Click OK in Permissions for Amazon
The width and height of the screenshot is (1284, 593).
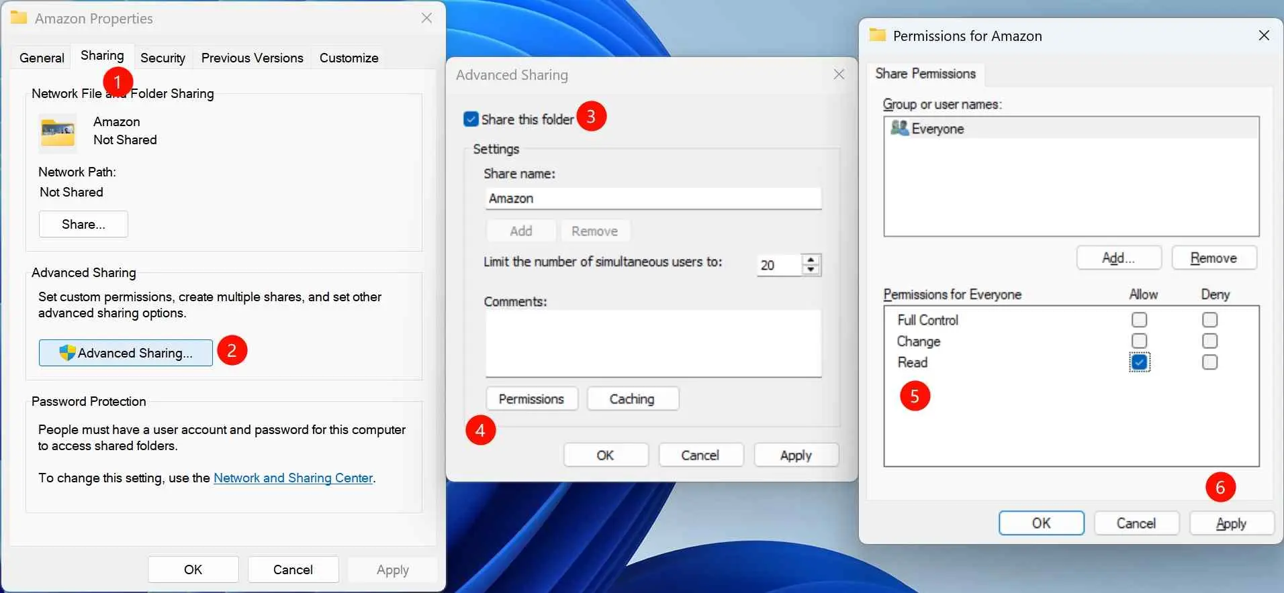[1041, 523]
